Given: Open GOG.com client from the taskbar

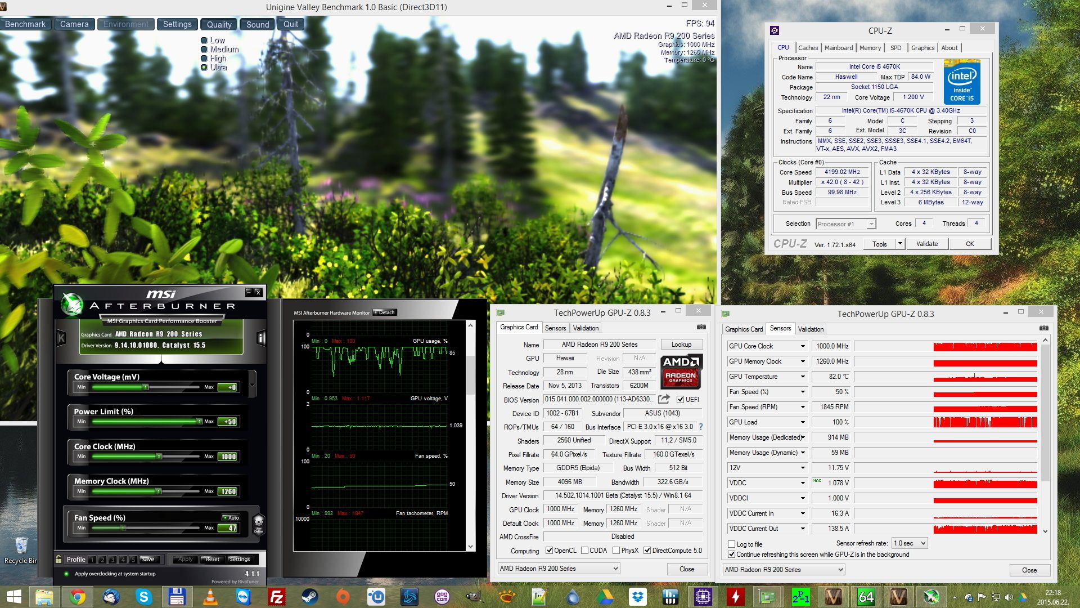Looking at the screenshot, I should click(442, 597).
